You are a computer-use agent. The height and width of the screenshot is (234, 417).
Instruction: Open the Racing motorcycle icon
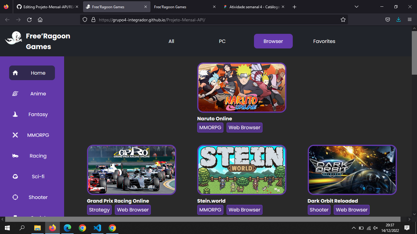click(15, 156)
